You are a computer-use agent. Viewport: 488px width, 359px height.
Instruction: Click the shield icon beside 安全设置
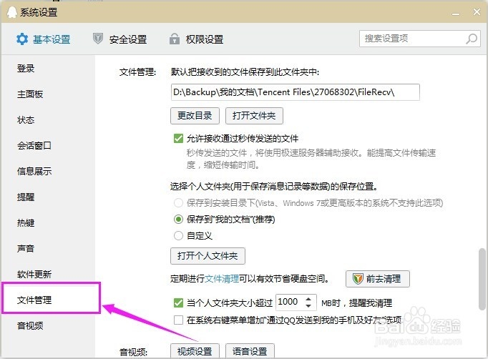[x=98, y=39]
